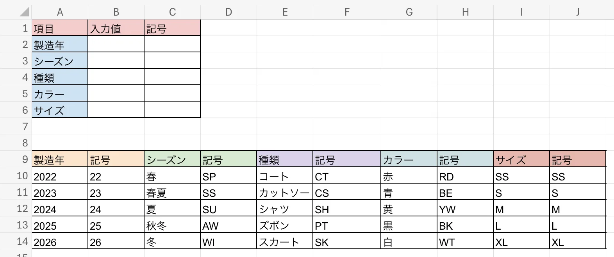This screenshot has height=257, width=614.
Task: Select the row 14 header
Action: [23, 241]
